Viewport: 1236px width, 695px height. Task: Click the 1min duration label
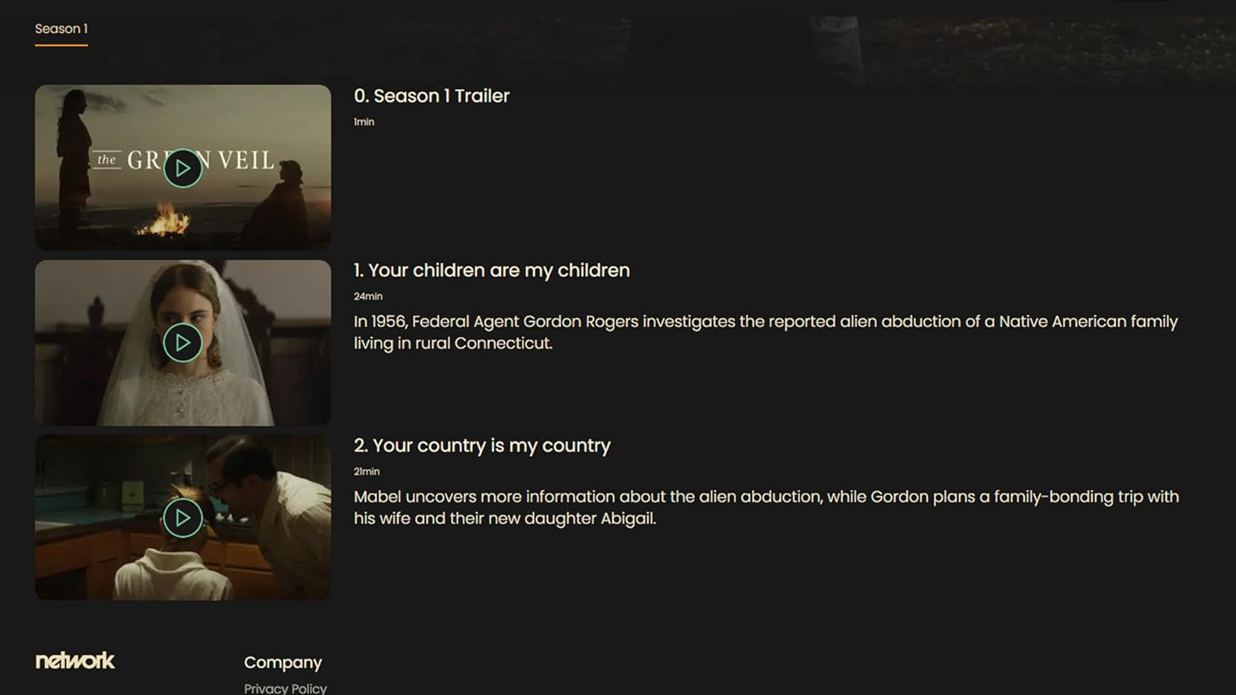pyautogui.click(x=364, y=122)
